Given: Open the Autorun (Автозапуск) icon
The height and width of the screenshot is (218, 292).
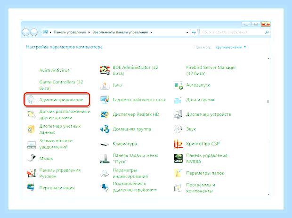Looking at the screenshot, I should pyautogui.click(x=178, y=85).
